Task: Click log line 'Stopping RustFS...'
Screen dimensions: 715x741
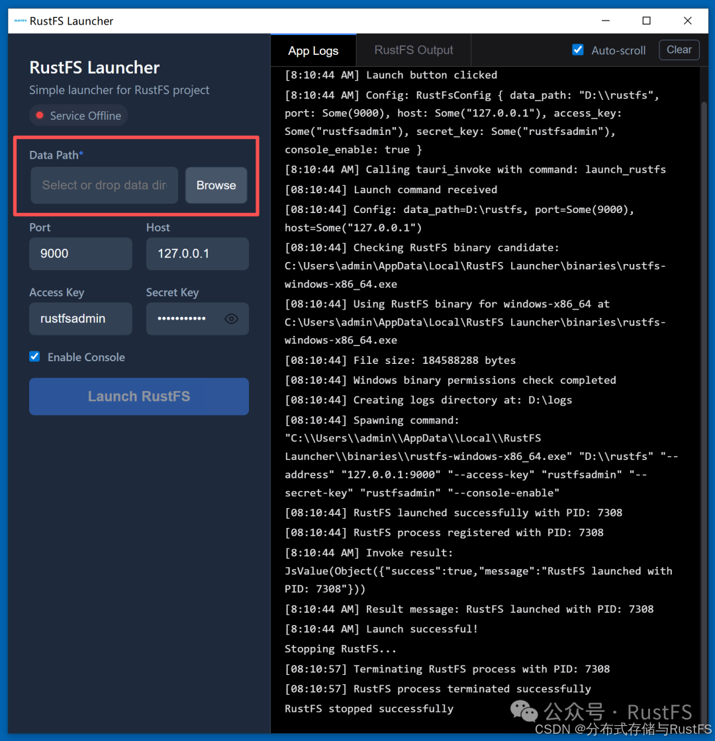Action: pyautogui.click(x=340, y=649)
